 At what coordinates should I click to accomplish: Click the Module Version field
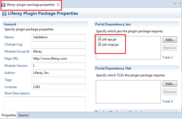(59, 66)
